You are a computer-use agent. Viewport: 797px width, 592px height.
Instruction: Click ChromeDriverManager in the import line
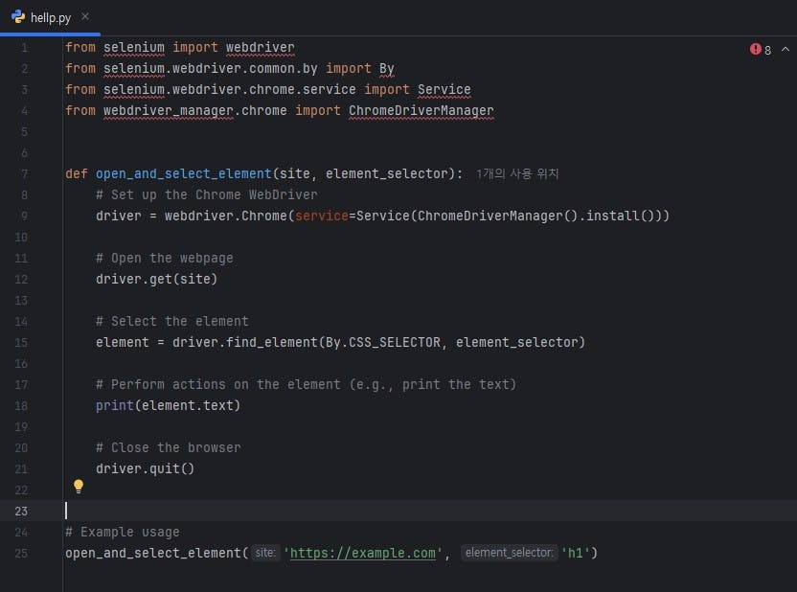point(421,110)
